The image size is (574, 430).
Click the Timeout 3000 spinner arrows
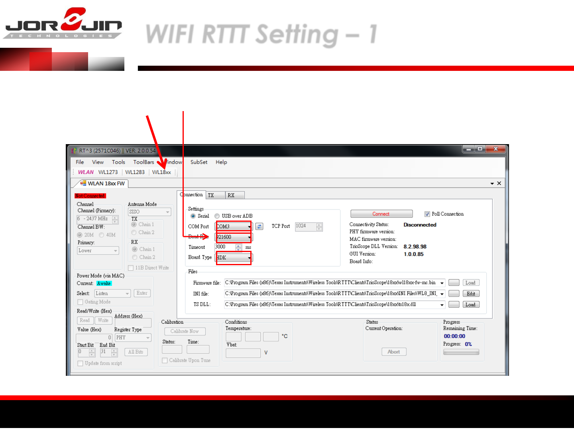tap(238, 247)
